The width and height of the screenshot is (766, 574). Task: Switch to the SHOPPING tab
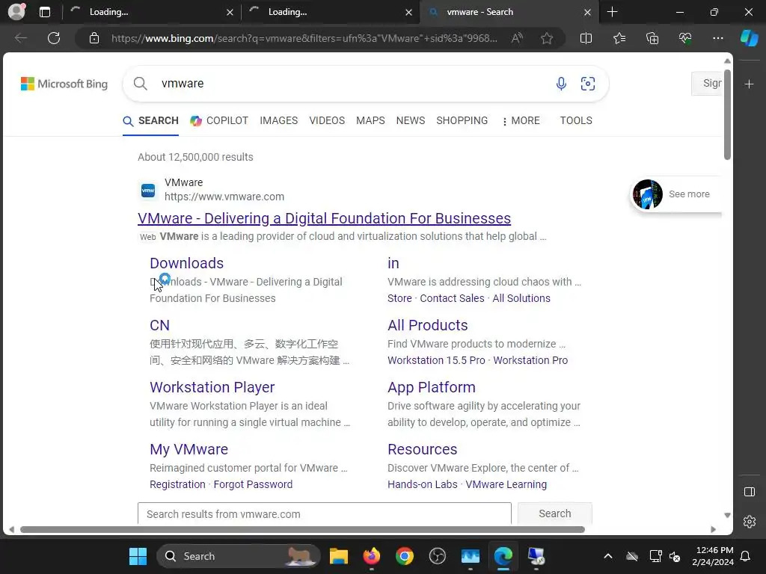click(462, 120)
